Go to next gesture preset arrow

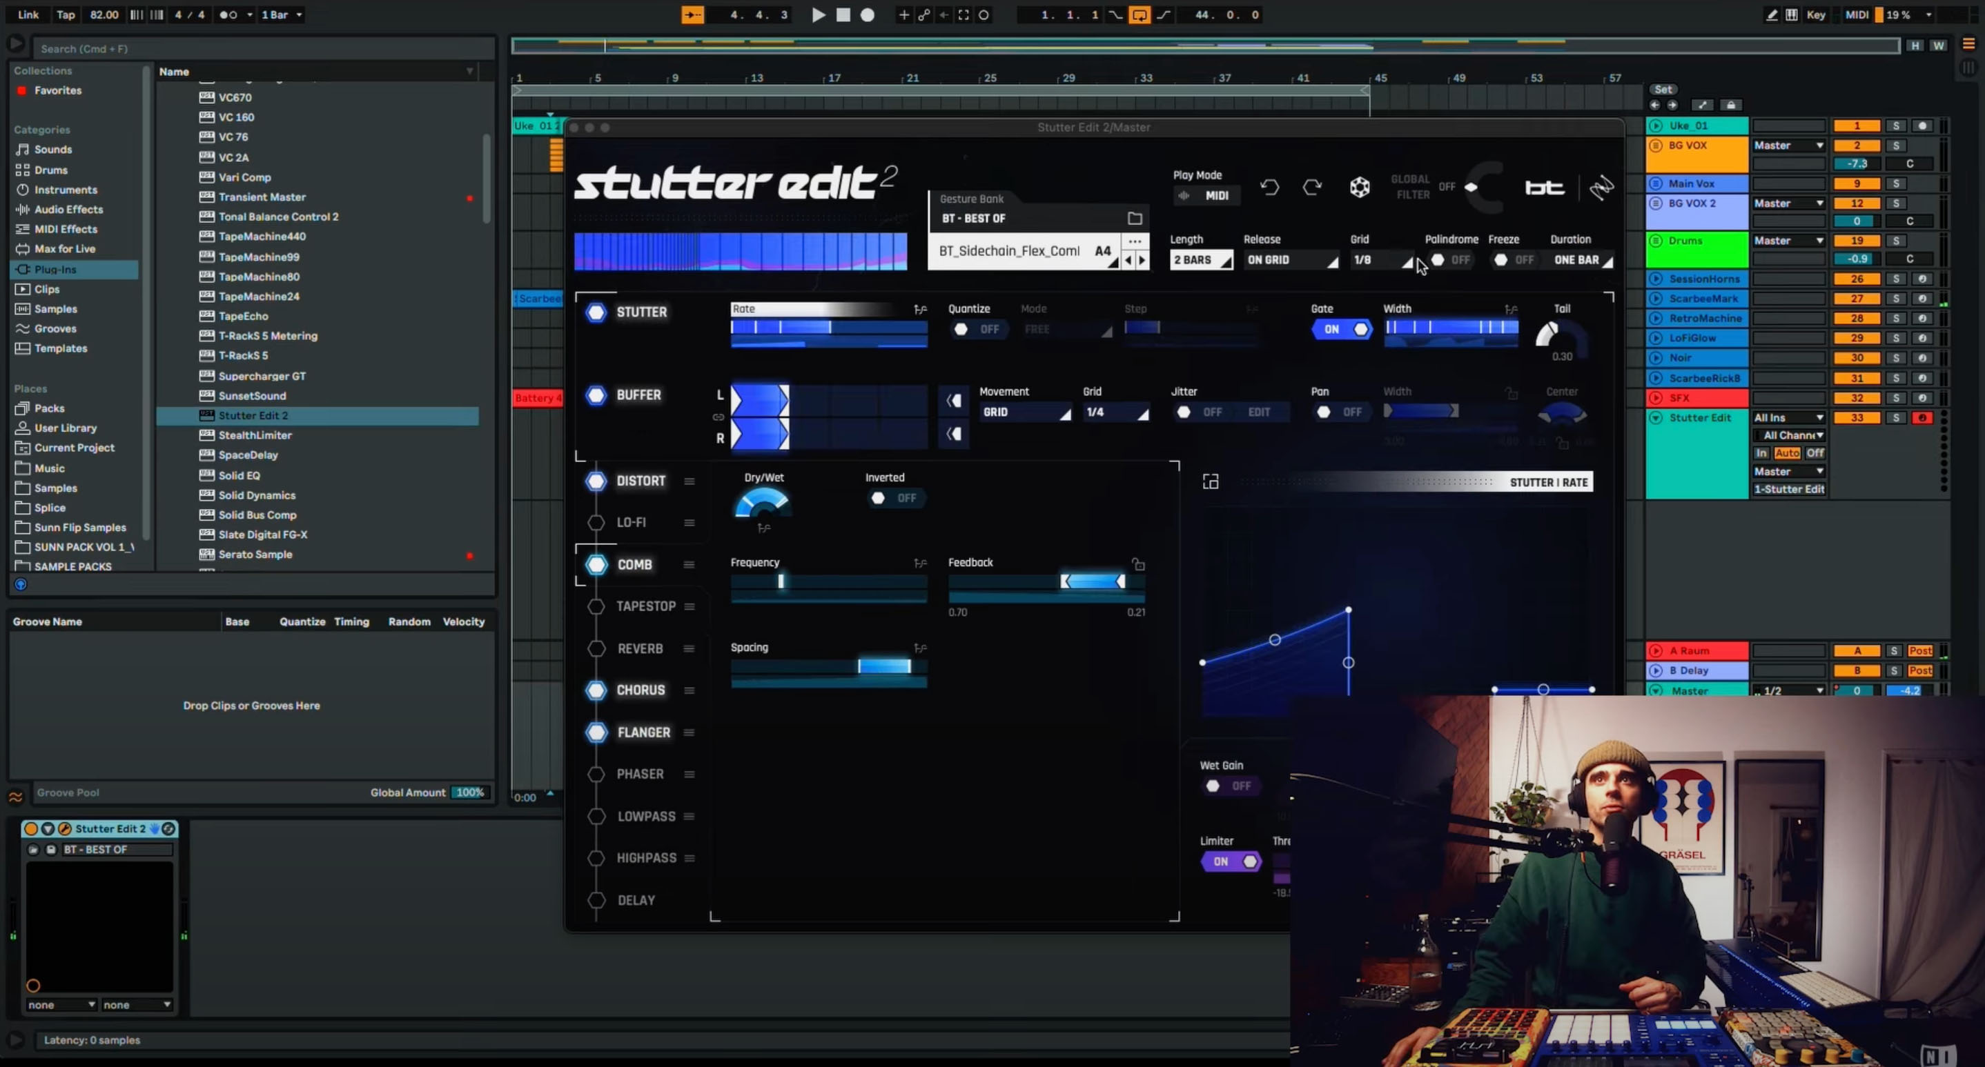(1142, 261)
